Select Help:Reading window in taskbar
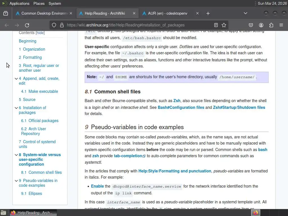The image size is (288, 216). click(33, 213)
